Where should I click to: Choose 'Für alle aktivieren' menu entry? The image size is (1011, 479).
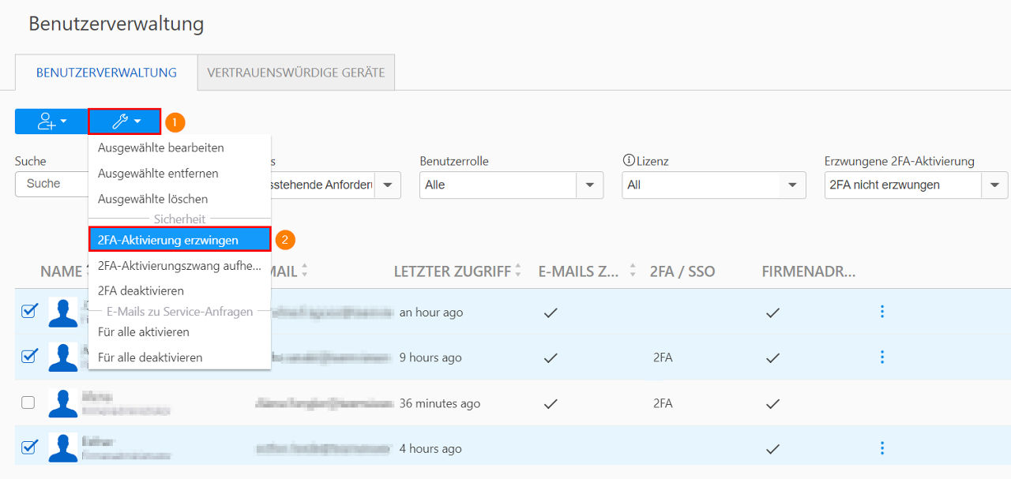coord(179,332)
